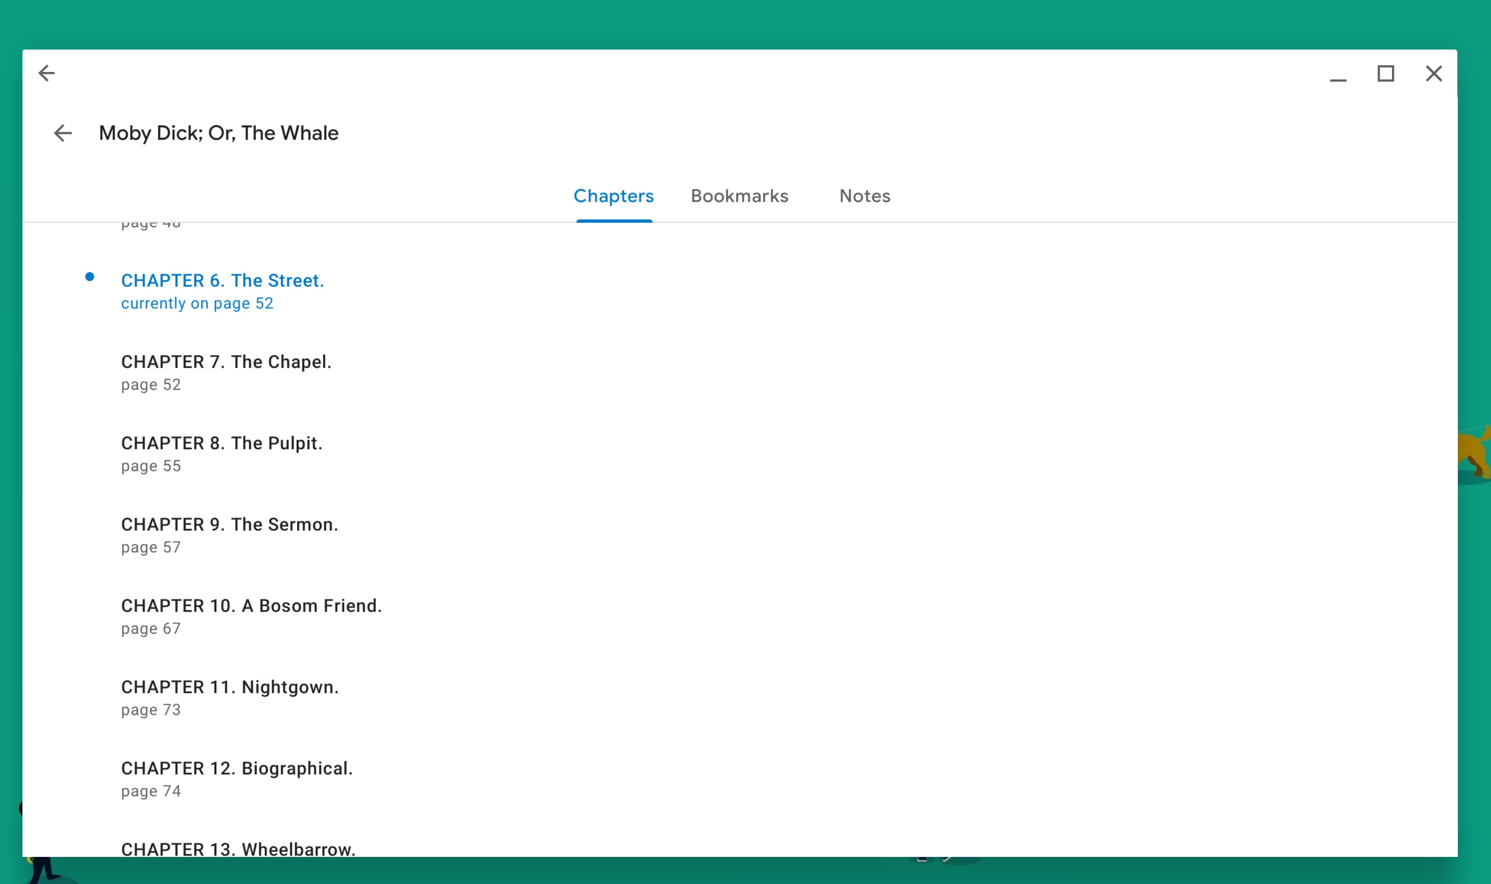Open Chapter 6. The Street.

coord(223,280)
